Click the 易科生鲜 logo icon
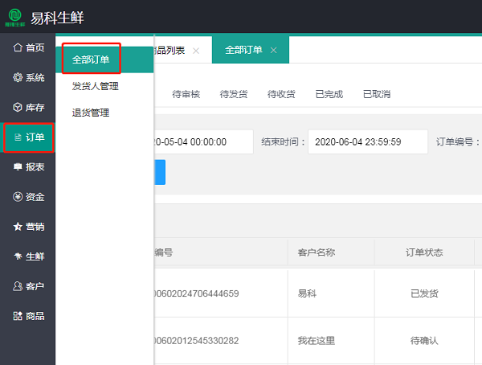This screenshot has width=482, height=365. click(15, 17)
